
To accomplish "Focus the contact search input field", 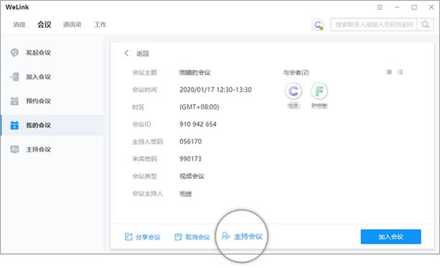I will 374,24.
